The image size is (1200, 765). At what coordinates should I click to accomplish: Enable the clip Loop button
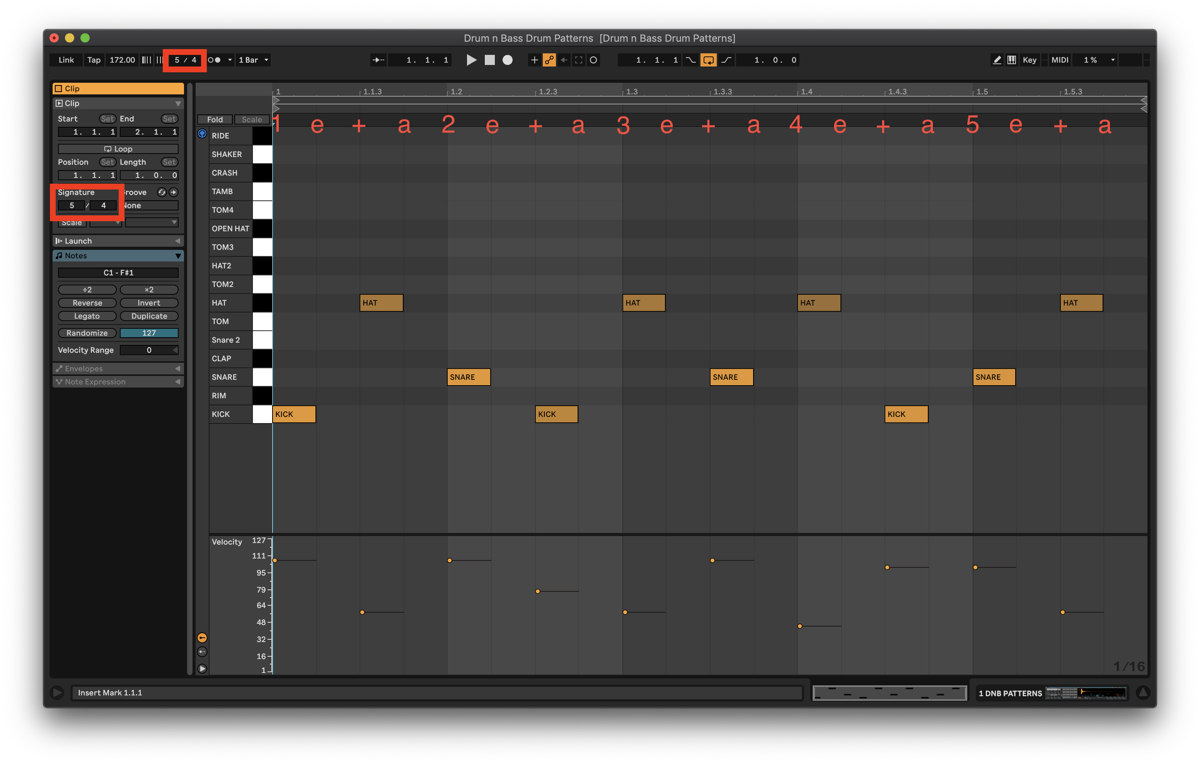click(118, 149)
